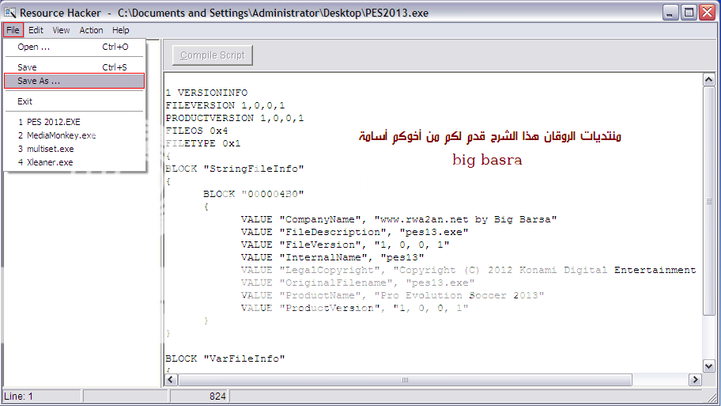The width and height of the screenshot is (721, 406).
Task: Open recent file PES 2012.EXE
Action: click(74, 122)
